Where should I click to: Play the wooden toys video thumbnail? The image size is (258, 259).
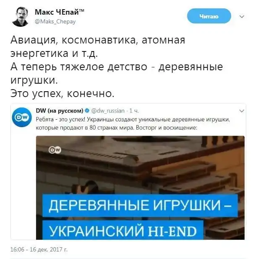[140, 187]
